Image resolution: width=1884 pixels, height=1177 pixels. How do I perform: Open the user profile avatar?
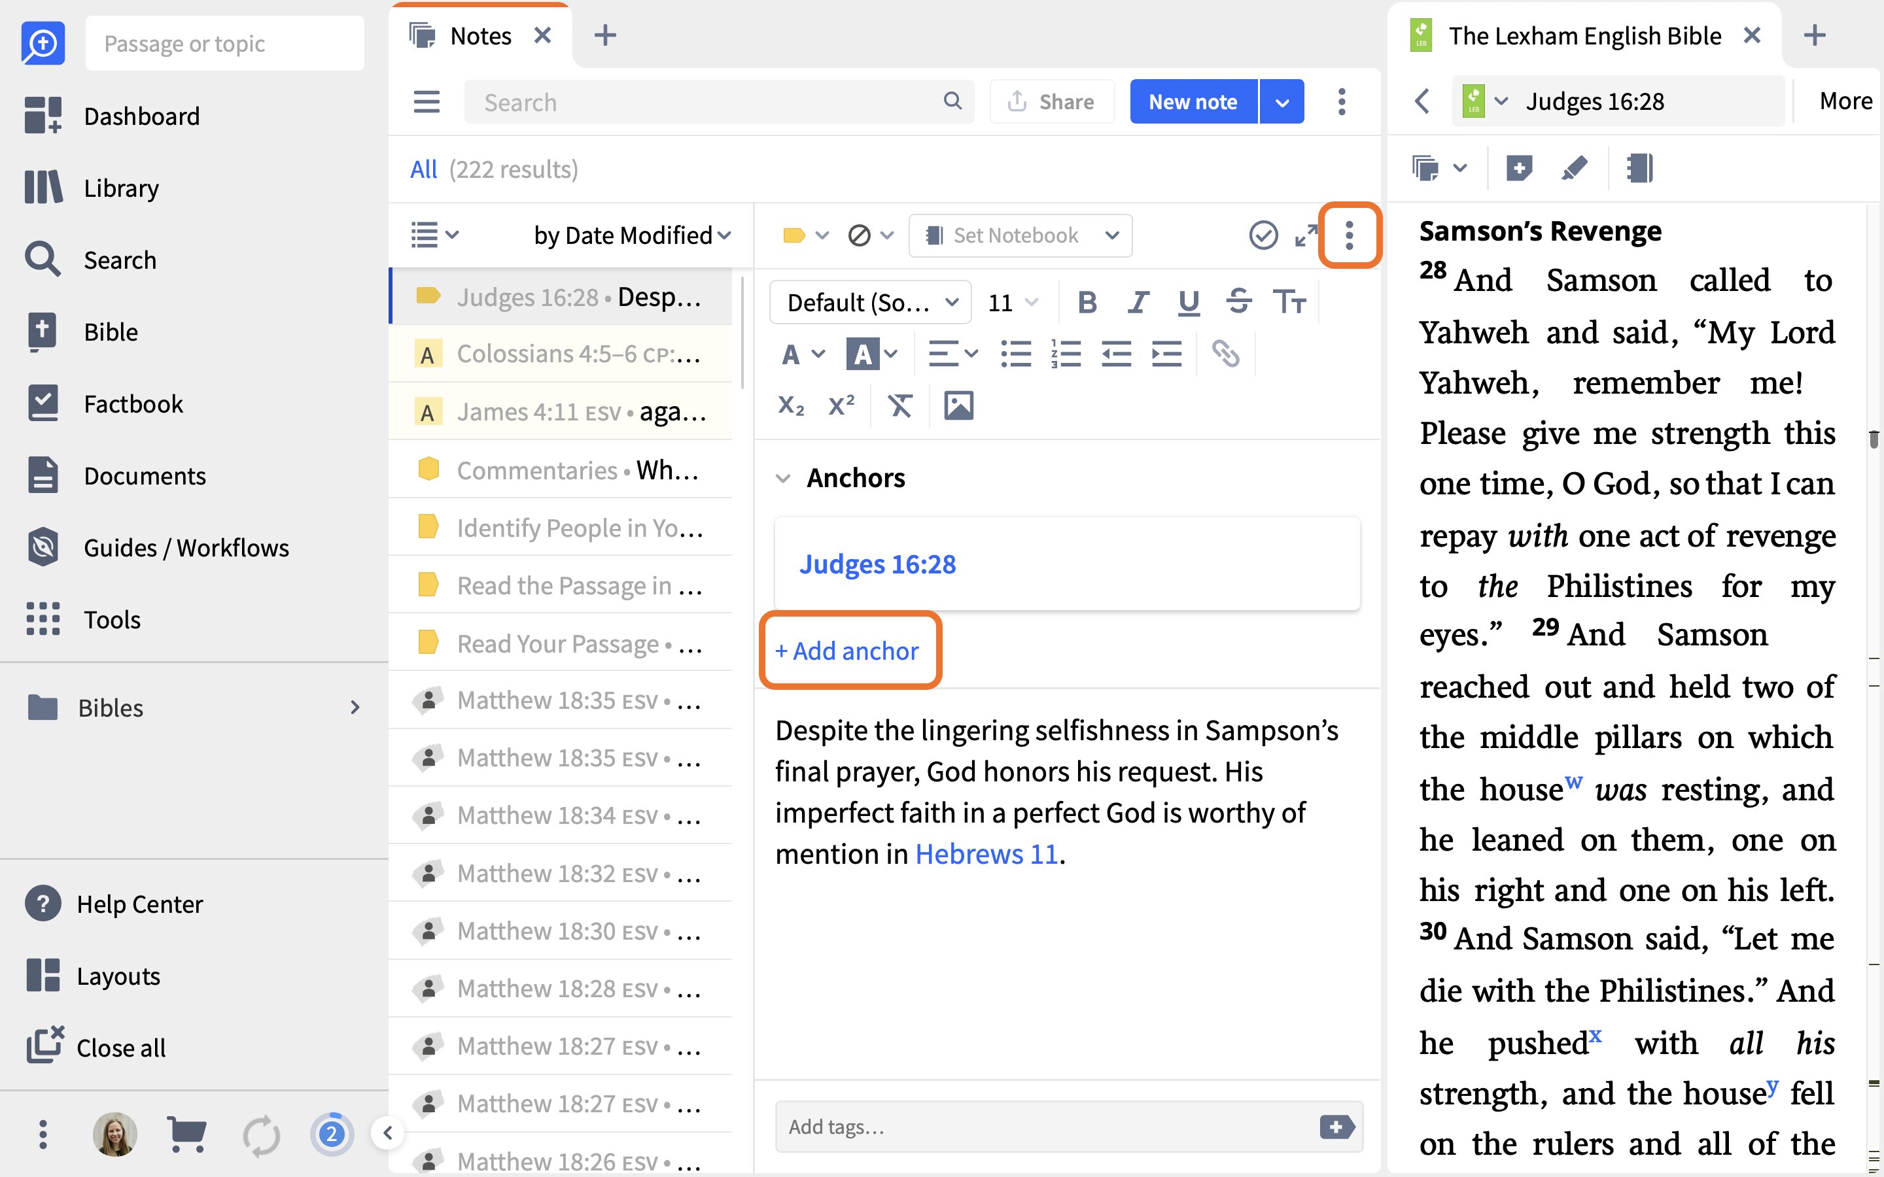(x=115, y=1134)
